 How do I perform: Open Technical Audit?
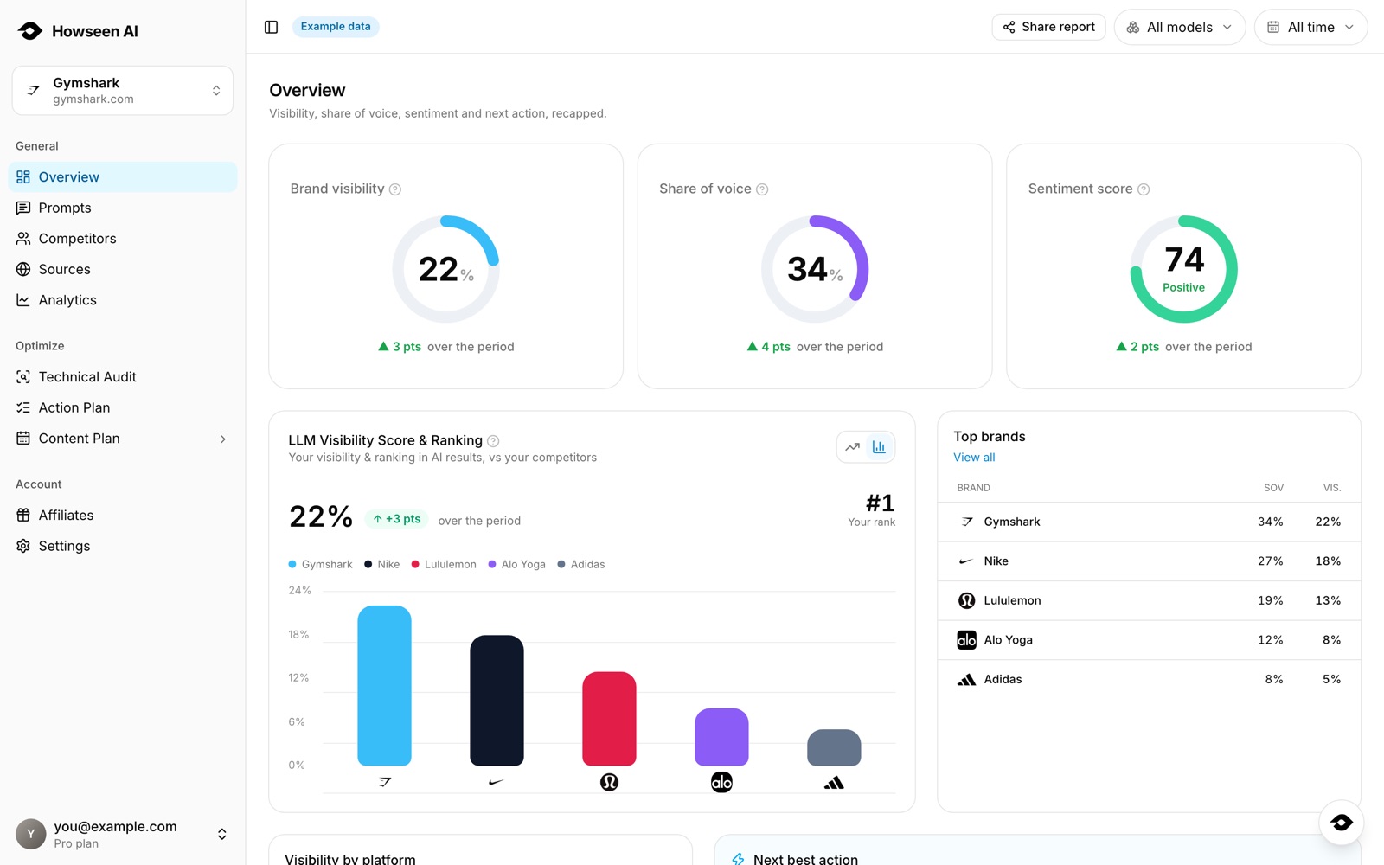point(123,377)
